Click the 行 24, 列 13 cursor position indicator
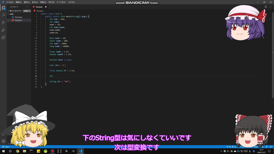 pos(231,147)
